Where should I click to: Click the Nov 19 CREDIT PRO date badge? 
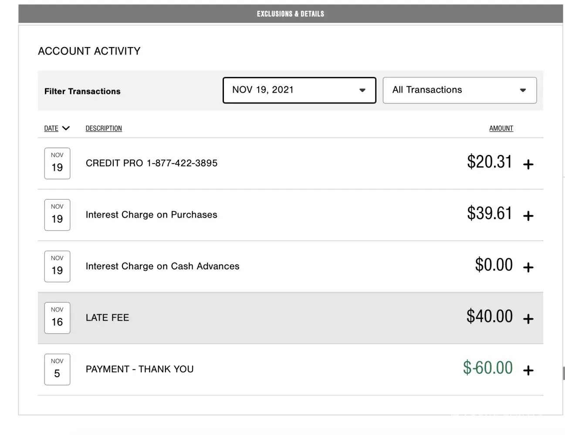point(57,164)
